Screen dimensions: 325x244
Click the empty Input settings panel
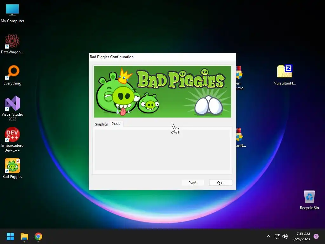(x=162, y=150)
